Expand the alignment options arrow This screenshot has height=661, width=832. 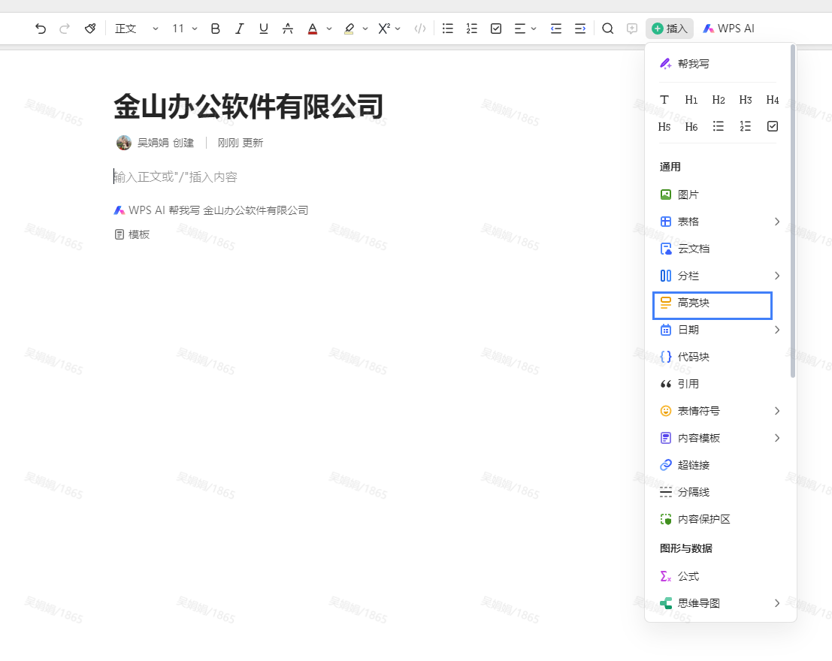534,29
